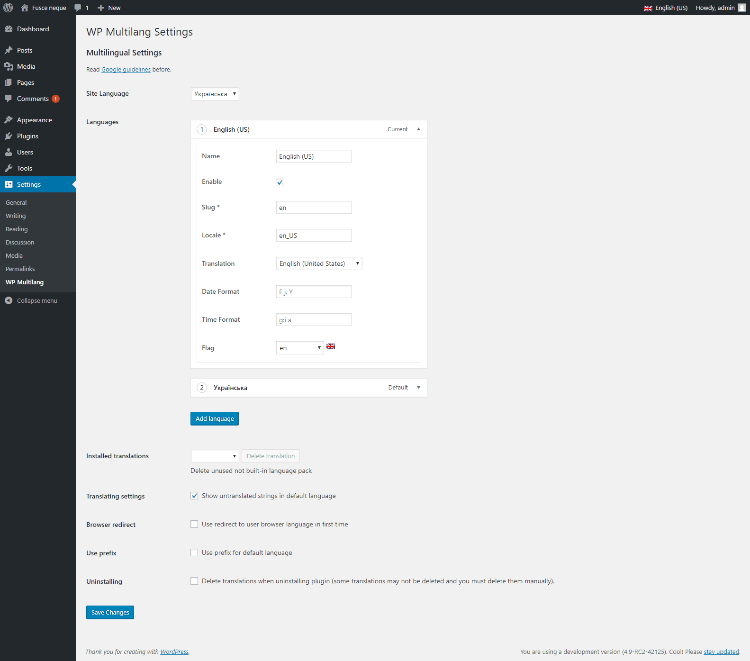
Task: Open the Dashboard gauge icon
Action: [9, 29]
